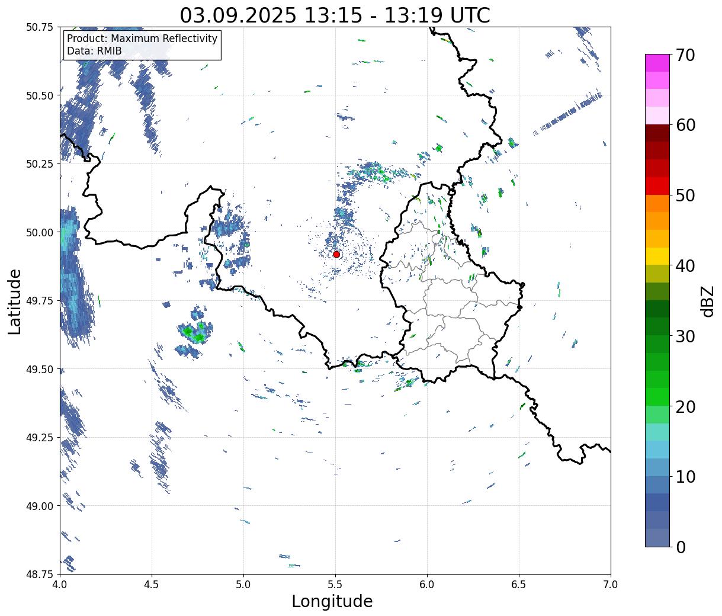Click the plot title '03.09.2025 13:15 - 13:19 UTC'

click(335, 15)
